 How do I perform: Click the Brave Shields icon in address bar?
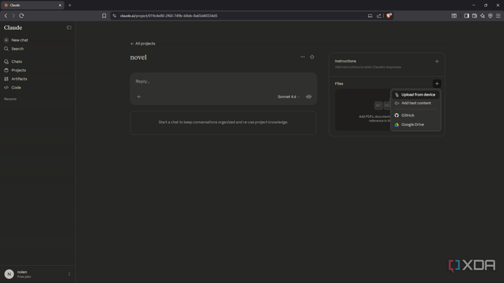(389, 16)
